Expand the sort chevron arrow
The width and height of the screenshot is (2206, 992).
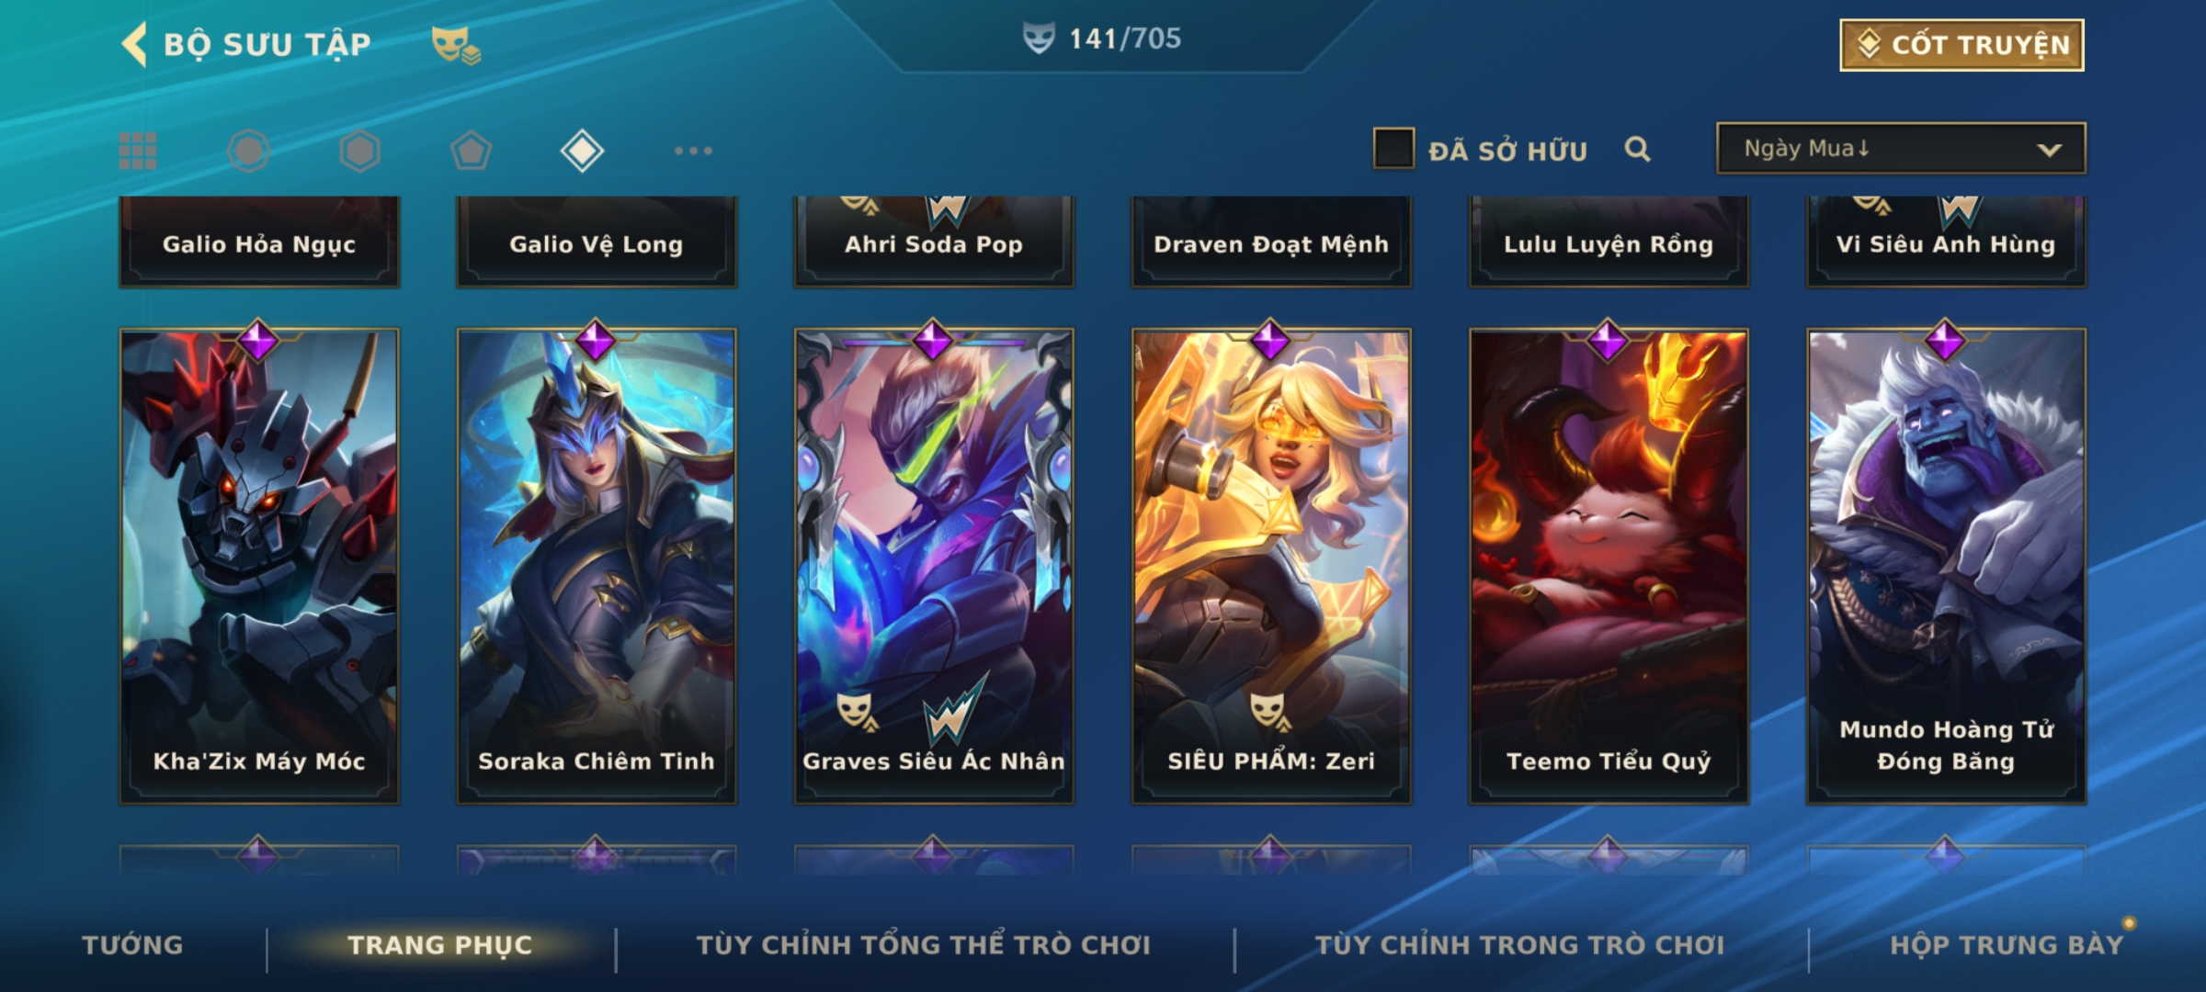(x=2050, y=150)
